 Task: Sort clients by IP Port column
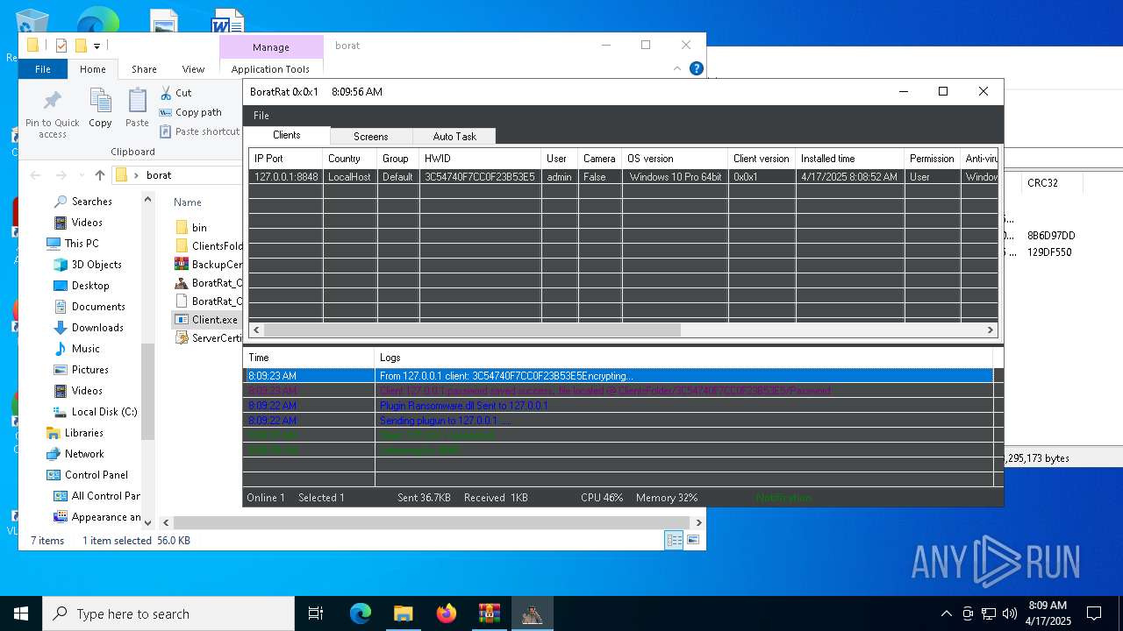pos(286,159)
